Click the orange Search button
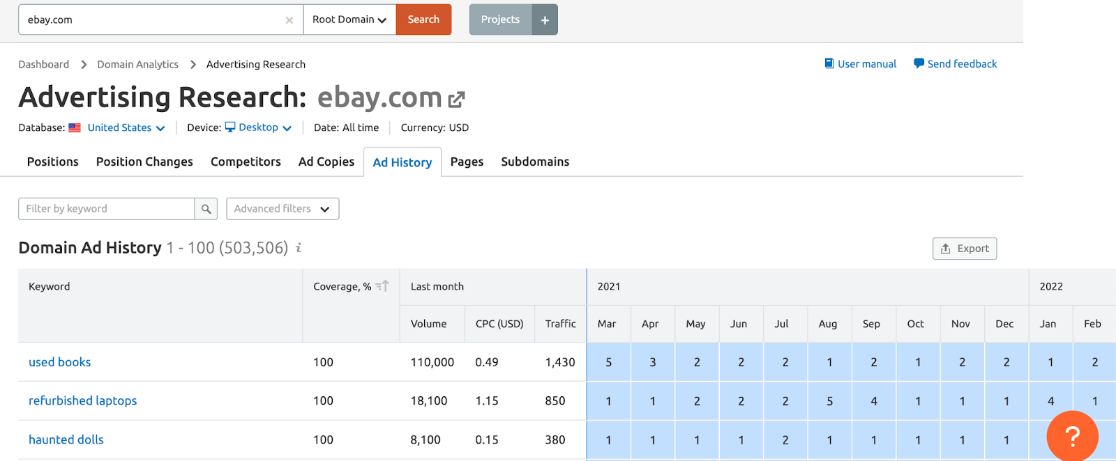Viewport: 1116px width, 461px height. [423, 19]
